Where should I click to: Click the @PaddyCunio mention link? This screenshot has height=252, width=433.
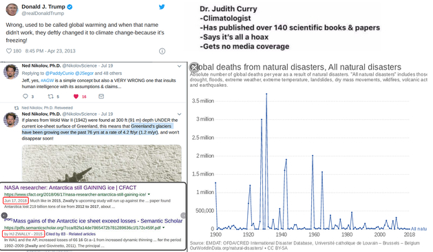click(59, 73)
